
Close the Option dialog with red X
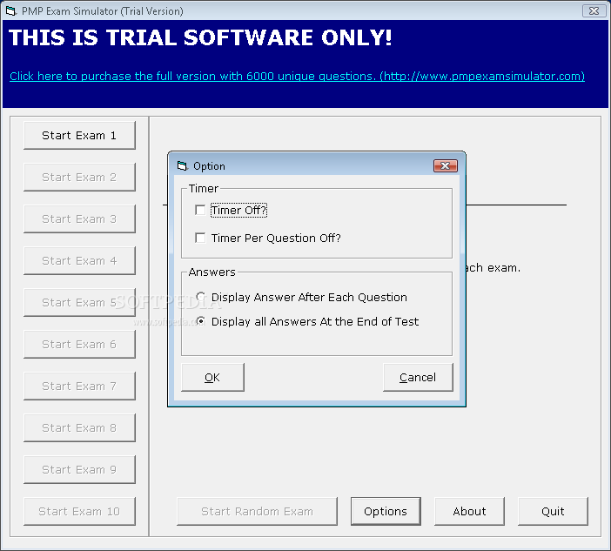coord(446,166)
